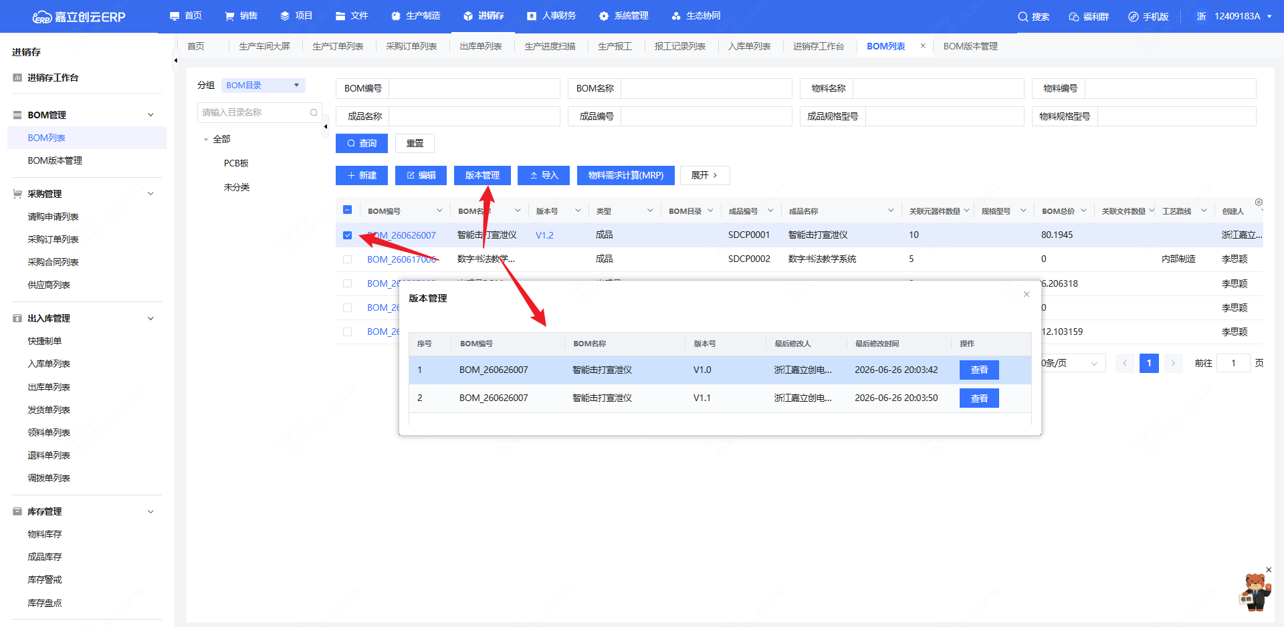Click the 前往 page number input
Image resolution: width=1284 pixels, height=627 pixels.
[1233, 363]
